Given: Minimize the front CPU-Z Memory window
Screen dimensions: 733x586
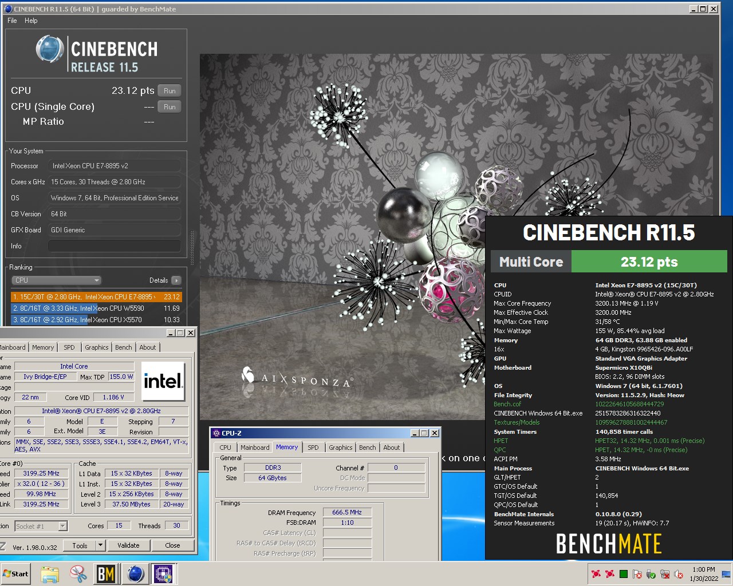Looking at the screenshot, I should coord(416,433).
